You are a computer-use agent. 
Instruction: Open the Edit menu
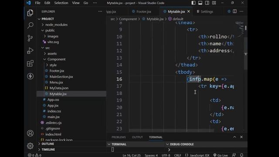[47, 3]
